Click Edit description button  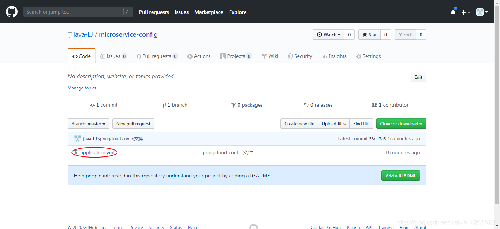418,77
